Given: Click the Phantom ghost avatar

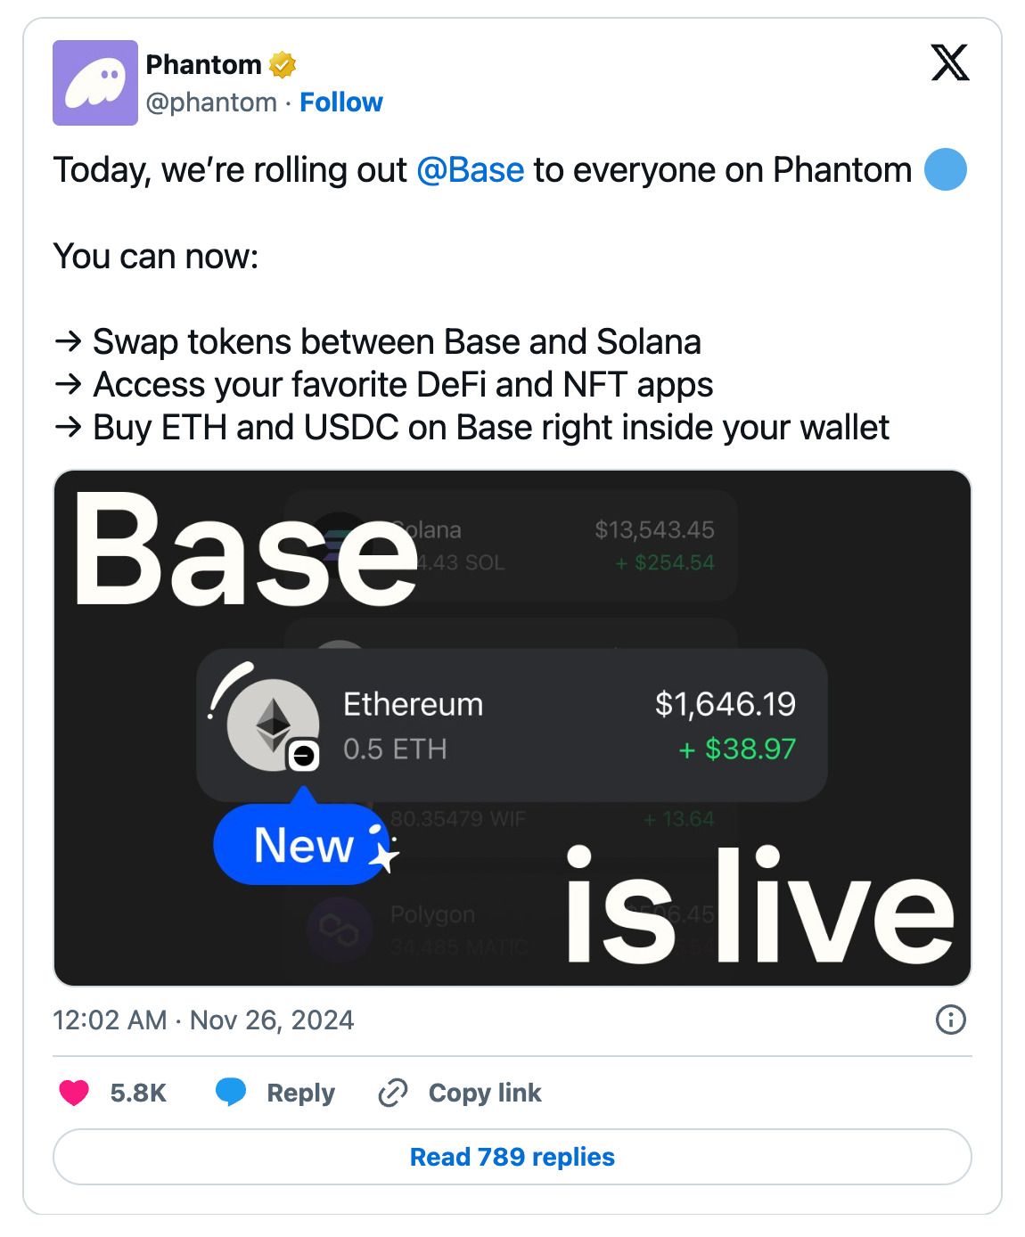Looking at the screenshot, I should 95,83.
